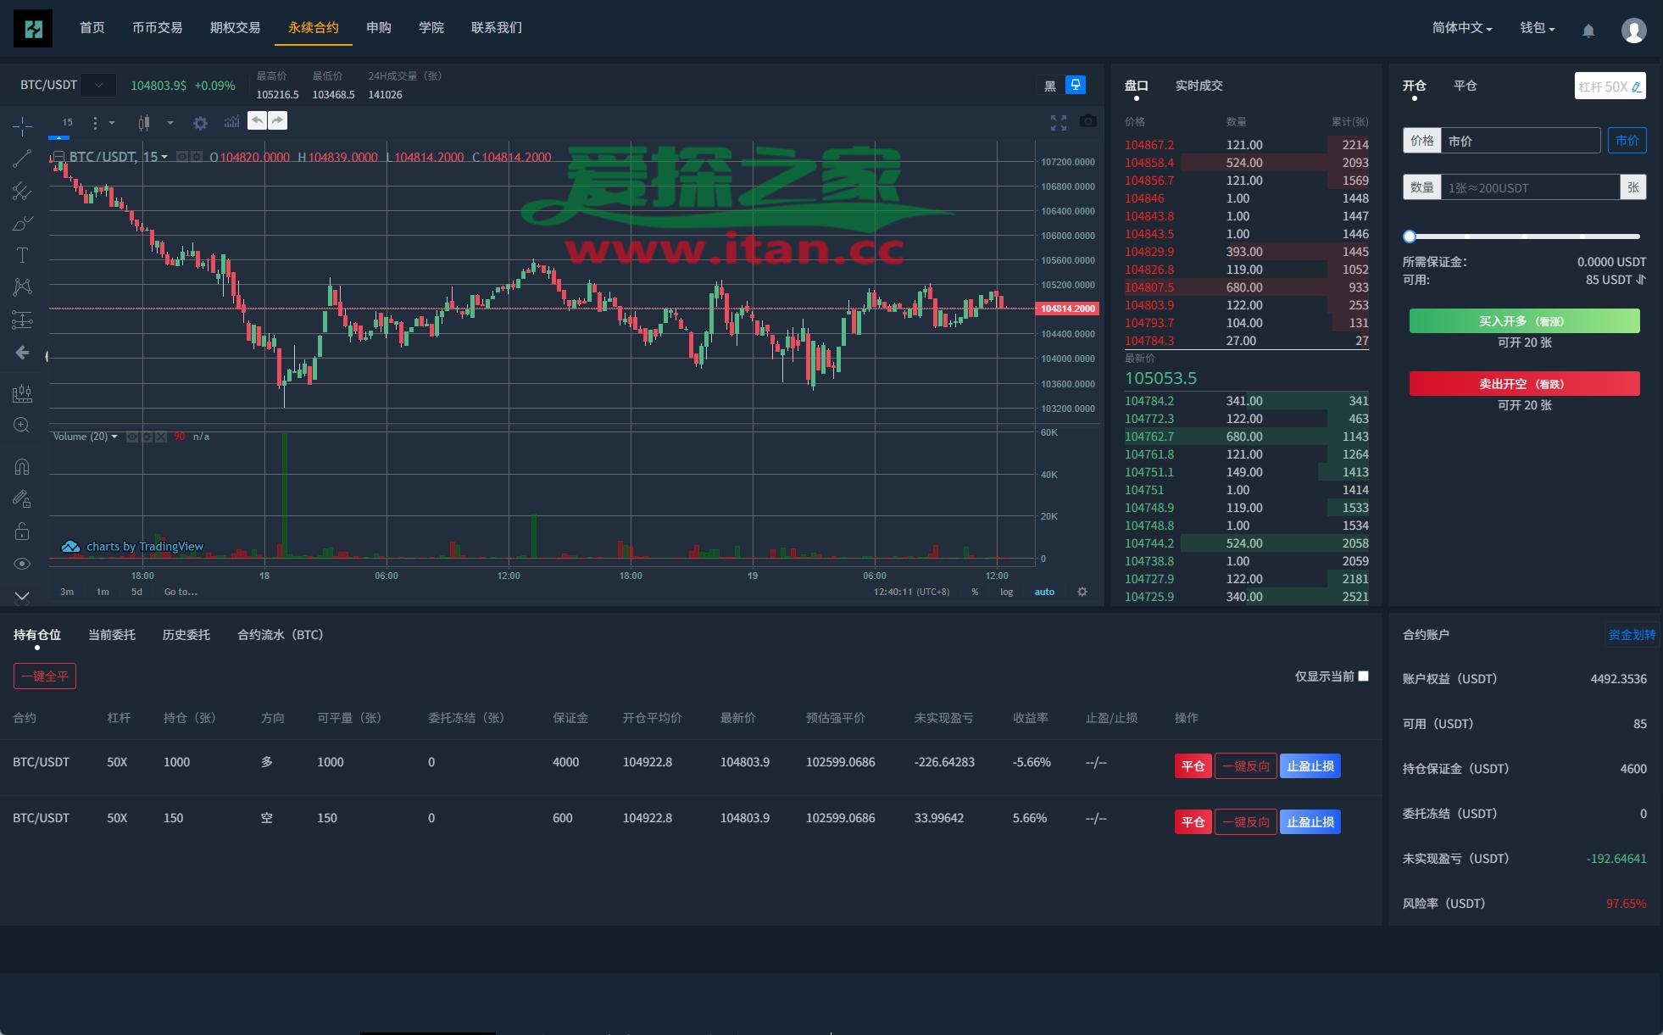
Task: Switch chart to the 黑 dark theme
Action: point(1050,86)
